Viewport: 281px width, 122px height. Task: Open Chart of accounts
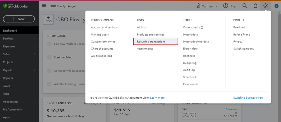click(x=102, y=49)
